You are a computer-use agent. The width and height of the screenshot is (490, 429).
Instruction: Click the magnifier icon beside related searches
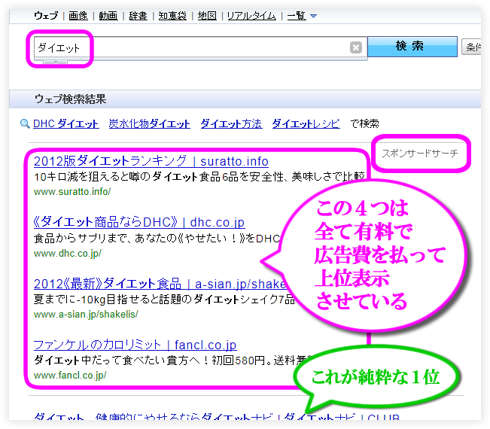[25, 124]
